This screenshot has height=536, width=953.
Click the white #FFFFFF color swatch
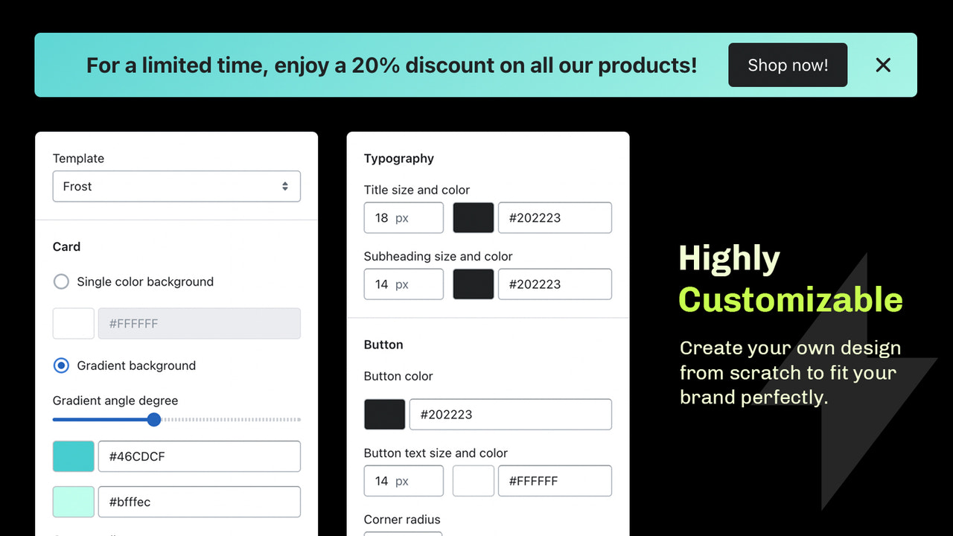coord(73,323)
